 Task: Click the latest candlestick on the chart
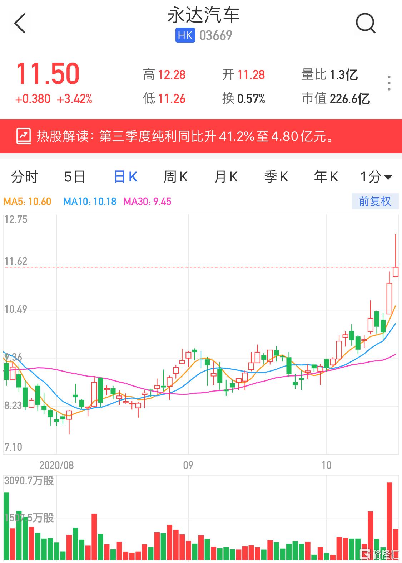[396, 272]
